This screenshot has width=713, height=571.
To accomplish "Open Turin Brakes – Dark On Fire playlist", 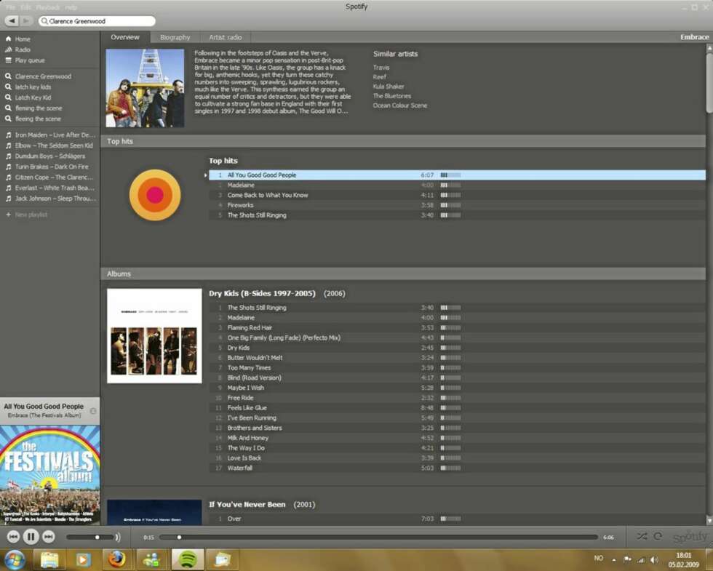I will [x=50, y=167].
